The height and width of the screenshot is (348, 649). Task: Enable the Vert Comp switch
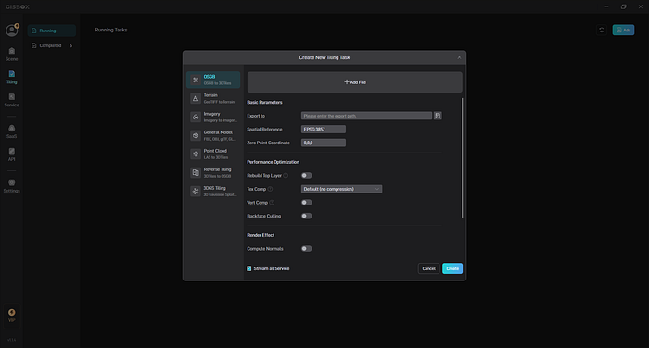pos(306,203)
